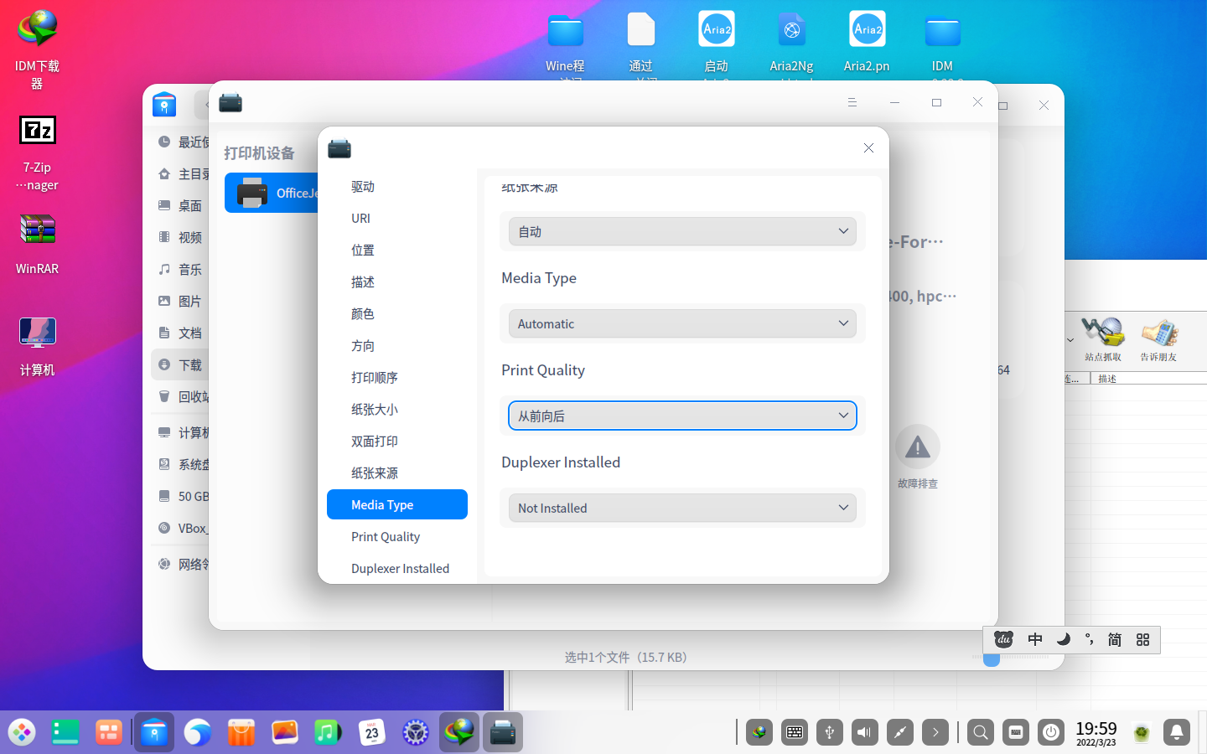
Task: Toggle the moon icon on input method bar
Action: pos(1063,640)
